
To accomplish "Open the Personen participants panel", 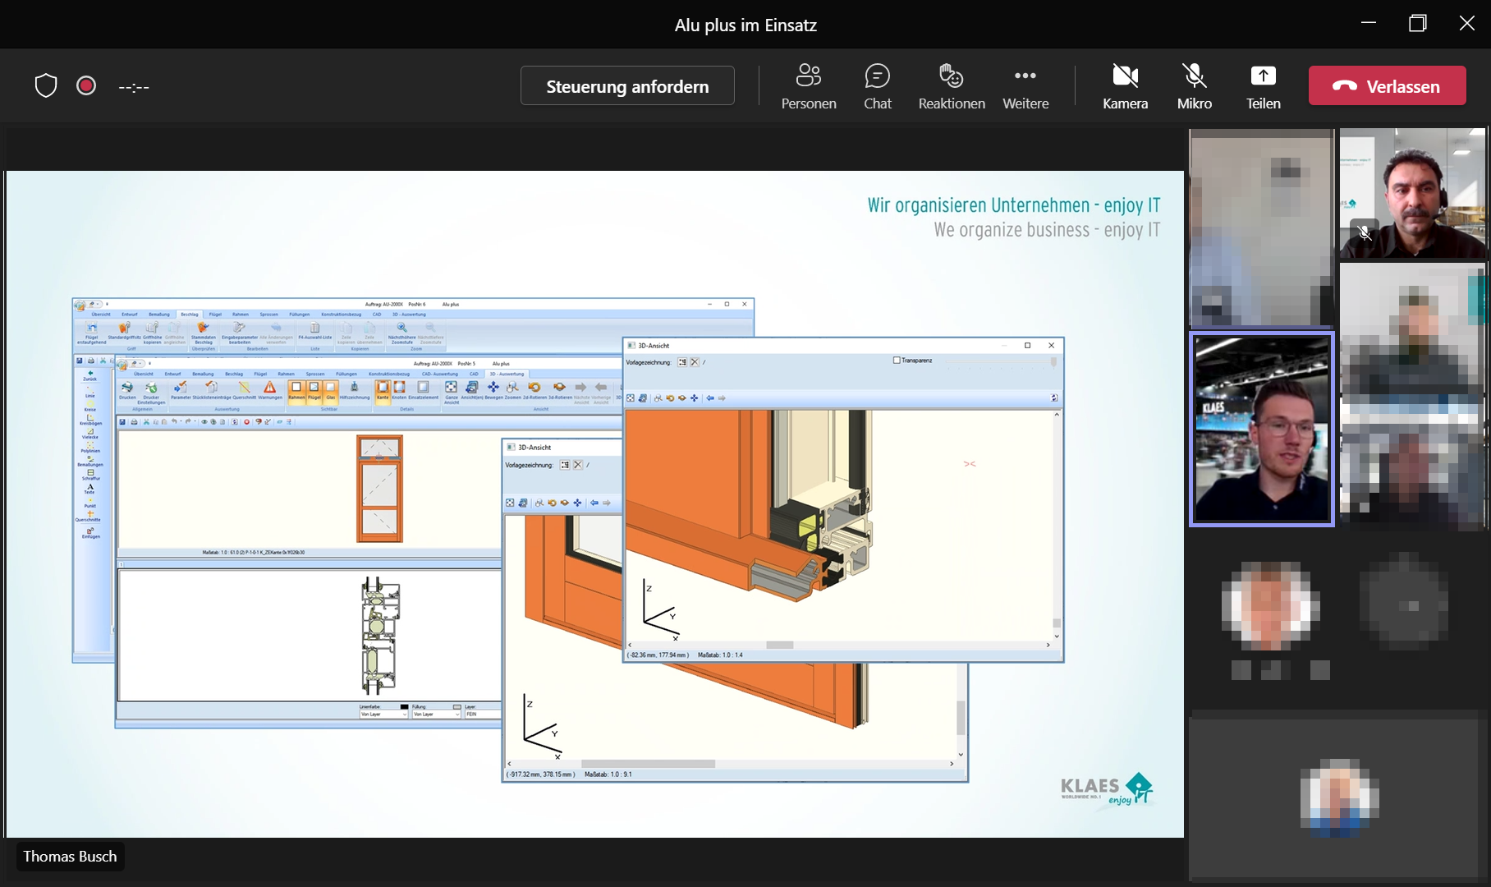I will [x=808, y=86].
